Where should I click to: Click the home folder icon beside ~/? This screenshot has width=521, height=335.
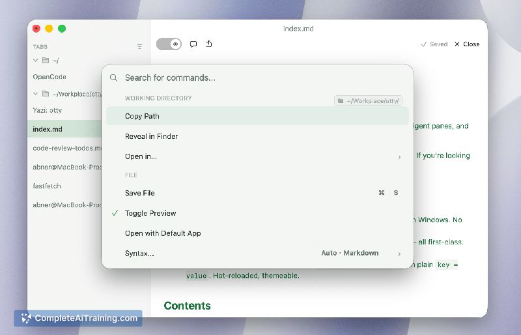[46, 60]
